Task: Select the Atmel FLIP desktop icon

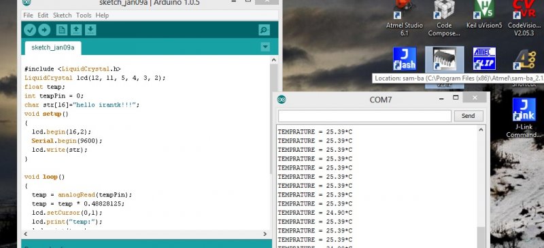Action: (x=484, y=59)
